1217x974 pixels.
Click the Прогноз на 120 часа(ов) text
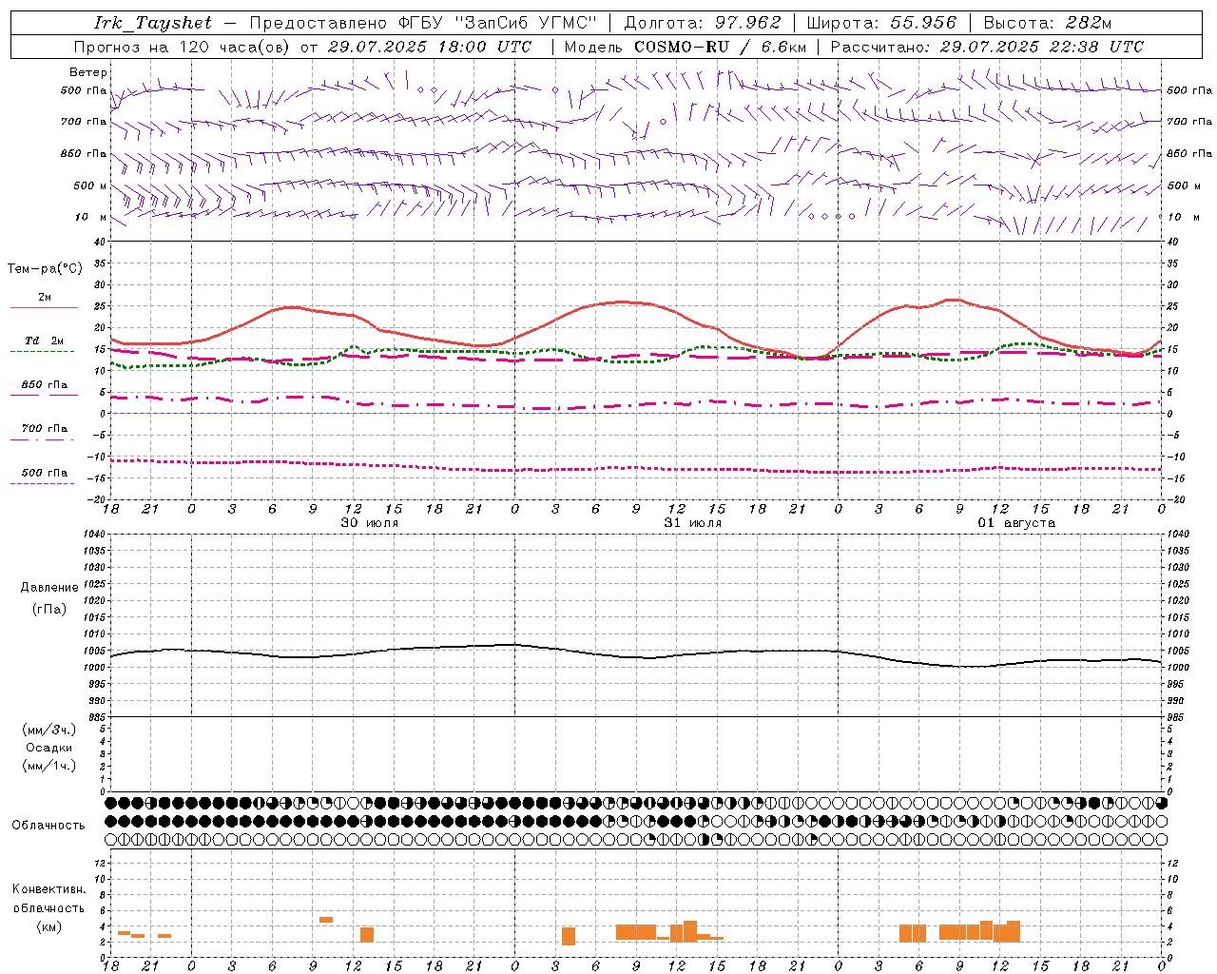click(183, 47)
